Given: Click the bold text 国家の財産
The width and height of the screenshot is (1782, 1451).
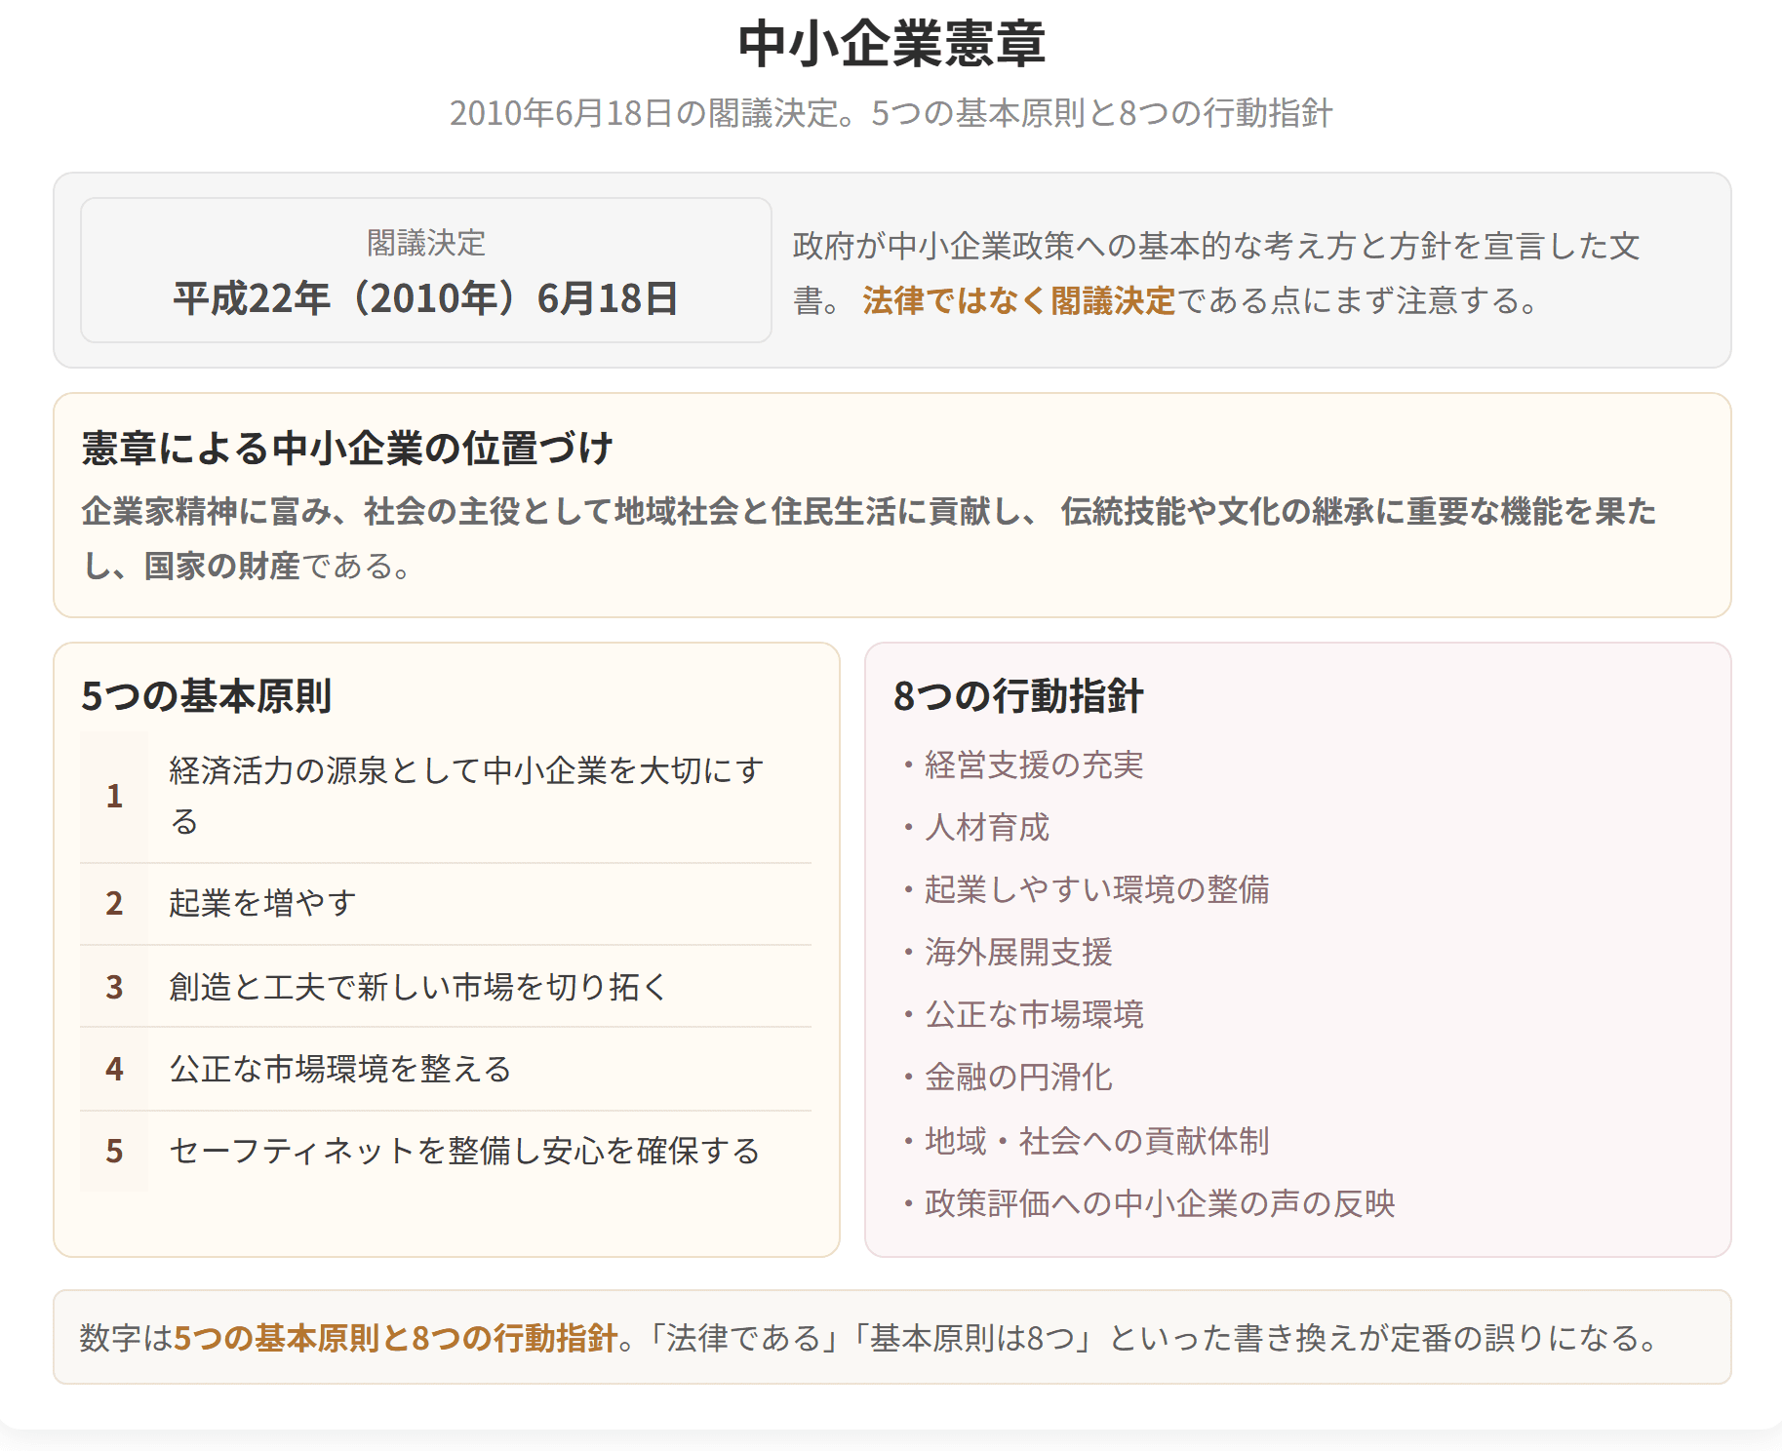Looking at the screenshot, I should 221,566.
